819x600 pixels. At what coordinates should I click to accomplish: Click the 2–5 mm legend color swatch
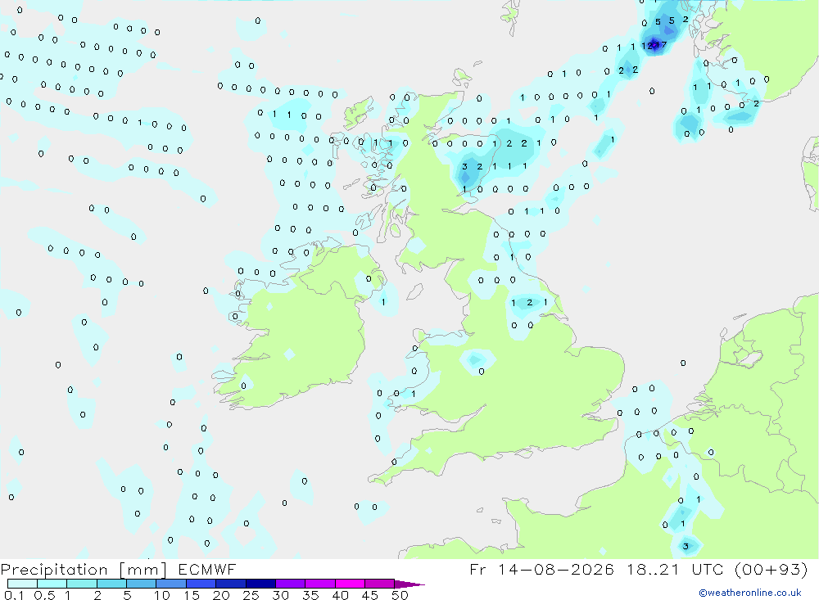coord(111,584)
